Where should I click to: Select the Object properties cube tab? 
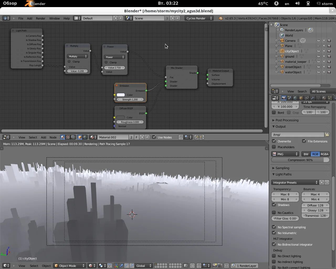(x=301, y=98)
